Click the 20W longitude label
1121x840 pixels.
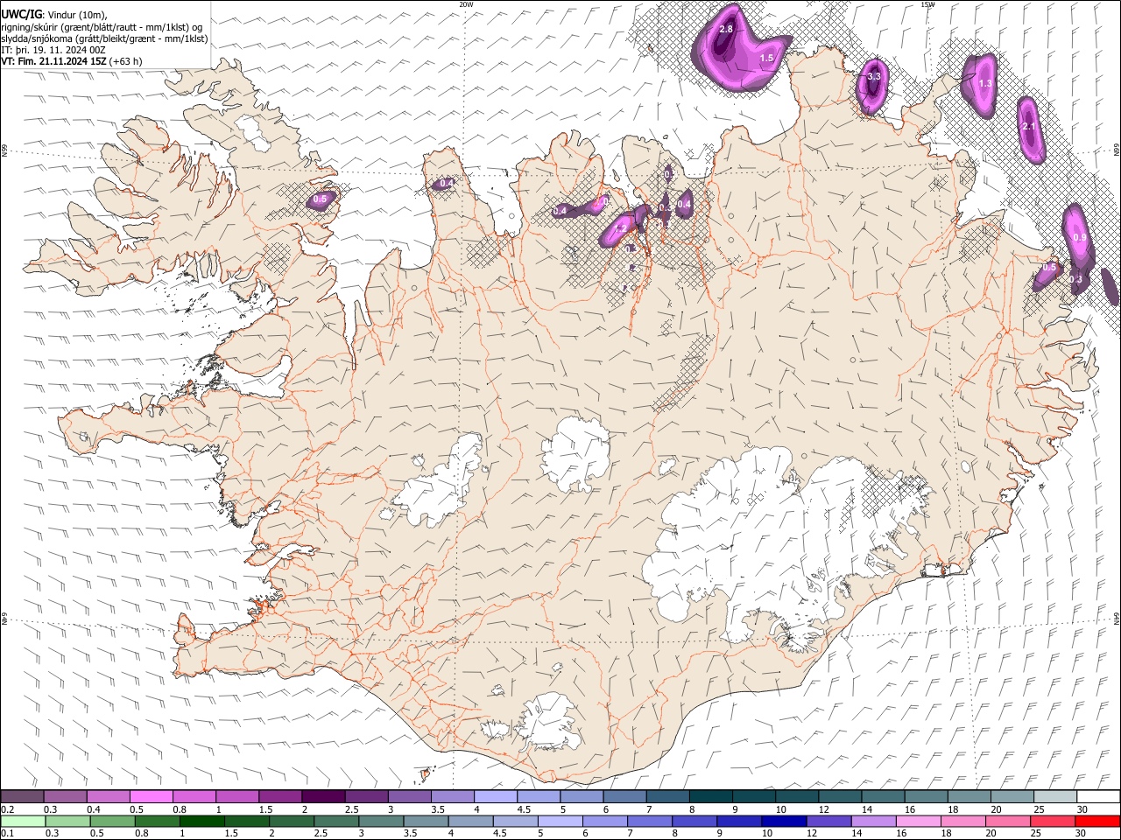point(466,4)
